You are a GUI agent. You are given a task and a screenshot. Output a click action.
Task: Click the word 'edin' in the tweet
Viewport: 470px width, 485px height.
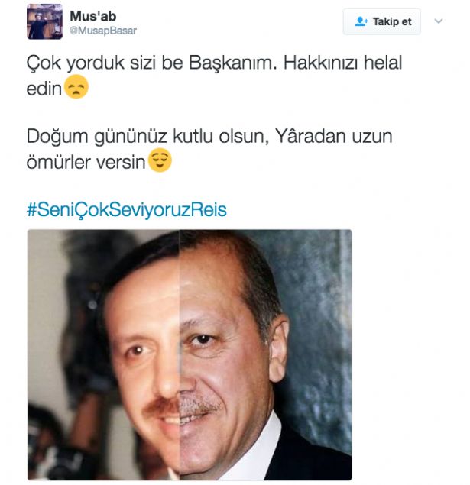tap(44, 89)
